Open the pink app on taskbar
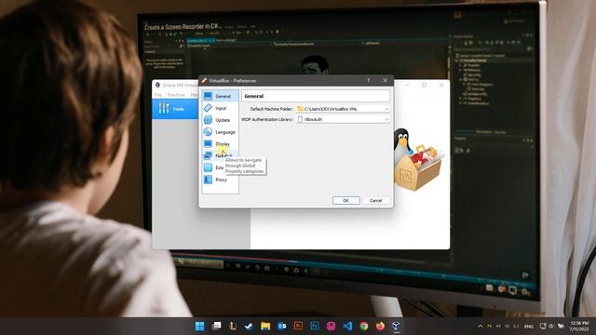 (332, 326)
